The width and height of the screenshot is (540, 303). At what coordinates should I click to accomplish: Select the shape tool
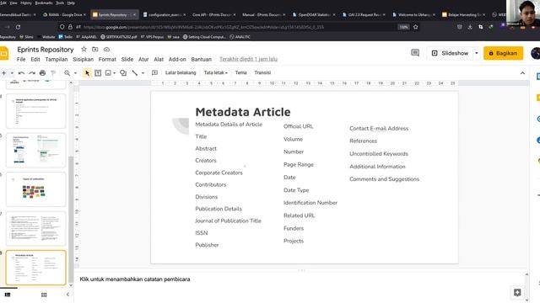coord(123,73)
